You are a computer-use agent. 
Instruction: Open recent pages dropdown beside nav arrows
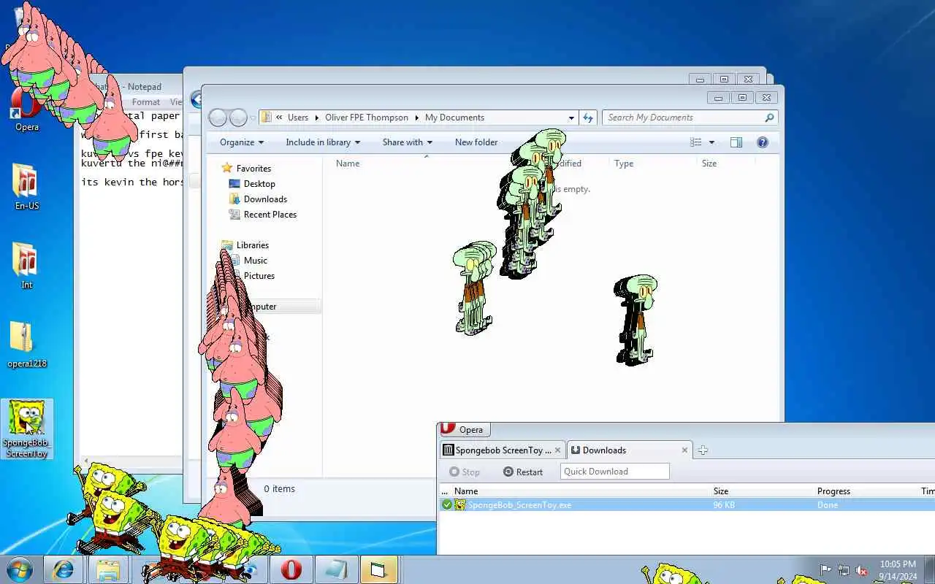(253, 118)
